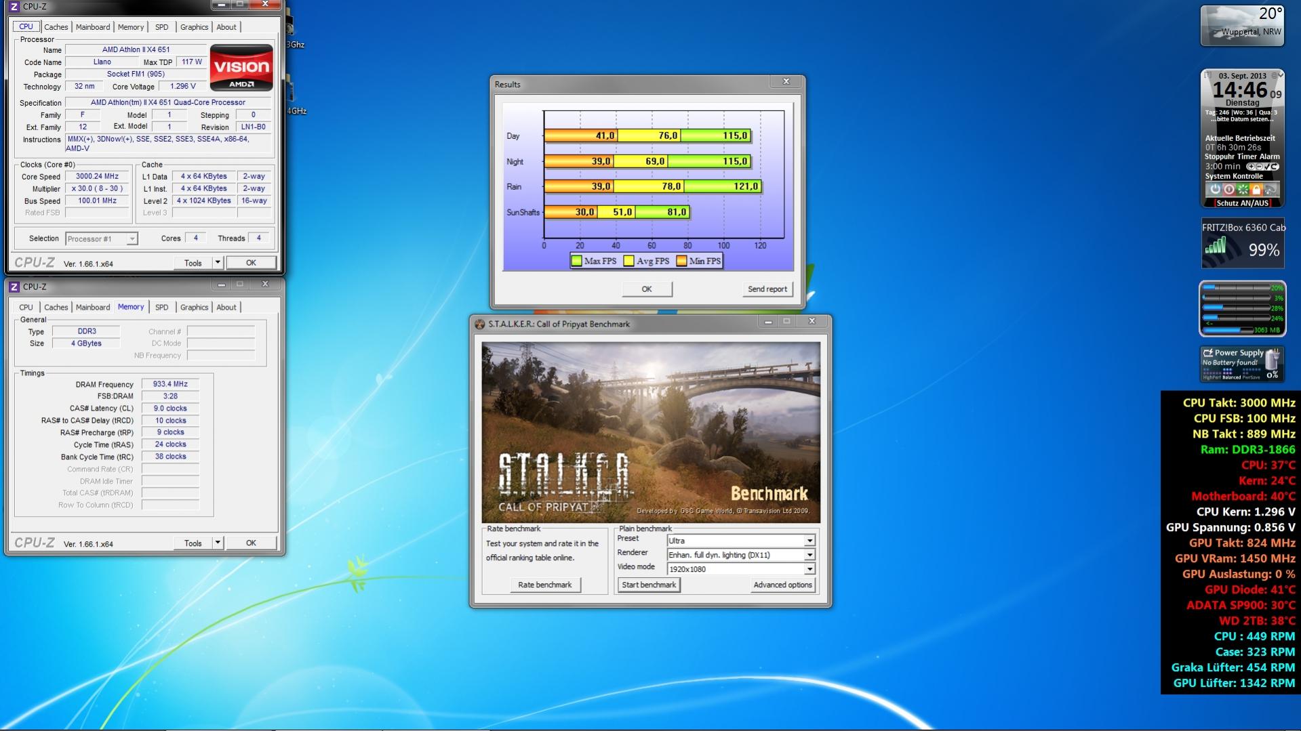1301x731 pixels.
Task: Open SPD tab in upper CPU-Z window
Action: [161, 27]
